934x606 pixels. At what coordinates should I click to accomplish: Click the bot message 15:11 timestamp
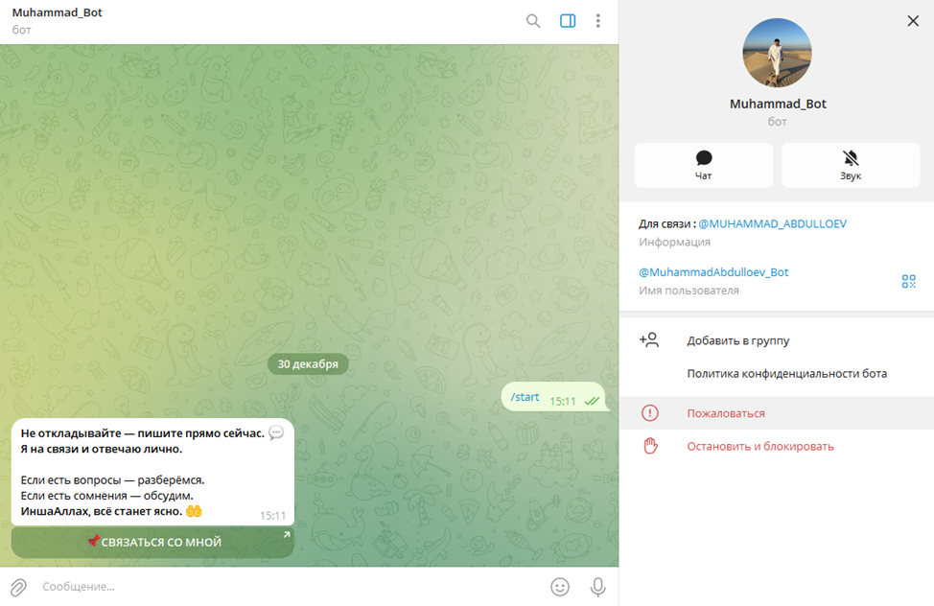pyautogui.click(x=272, y=516)
